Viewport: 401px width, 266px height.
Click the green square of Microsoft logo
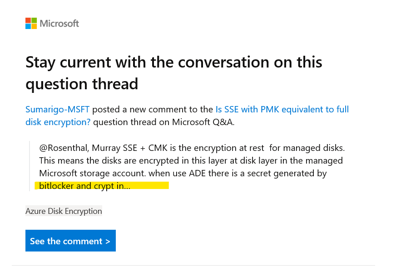point(34,20)
